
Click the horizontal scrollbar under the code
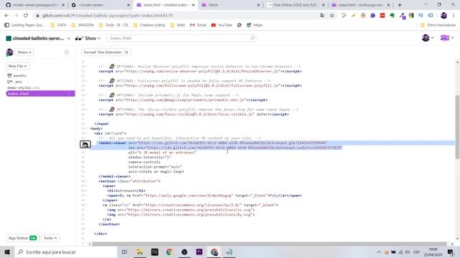pos(269,244)
